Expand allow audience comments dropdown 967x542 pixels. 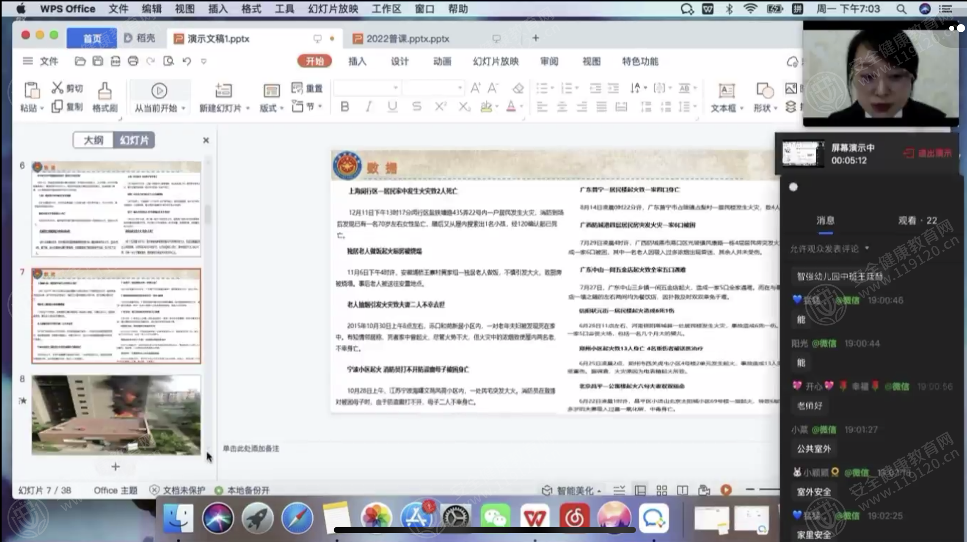(x=867, y=248)
